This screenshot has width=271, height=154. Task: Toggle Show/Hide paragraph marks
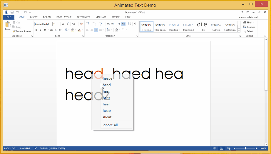pos(135,24)
